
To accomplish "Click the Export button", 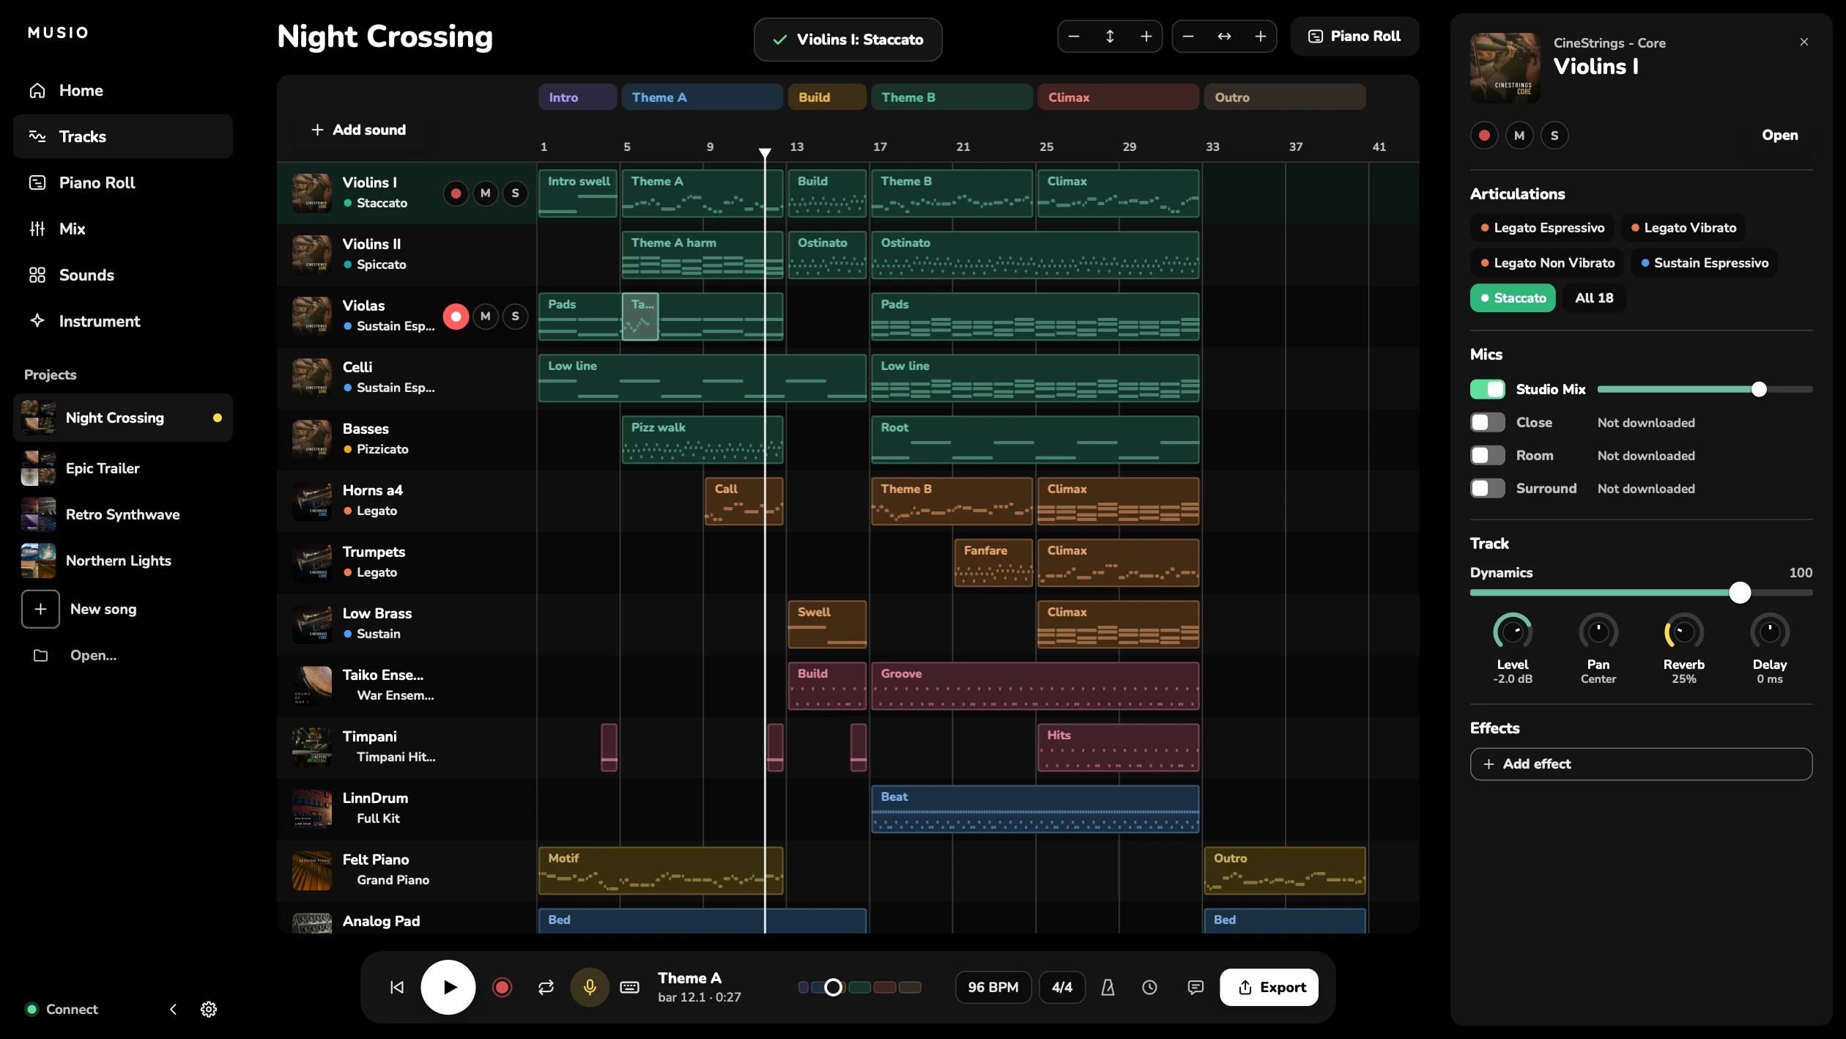I will click(x=1269, y=987).
